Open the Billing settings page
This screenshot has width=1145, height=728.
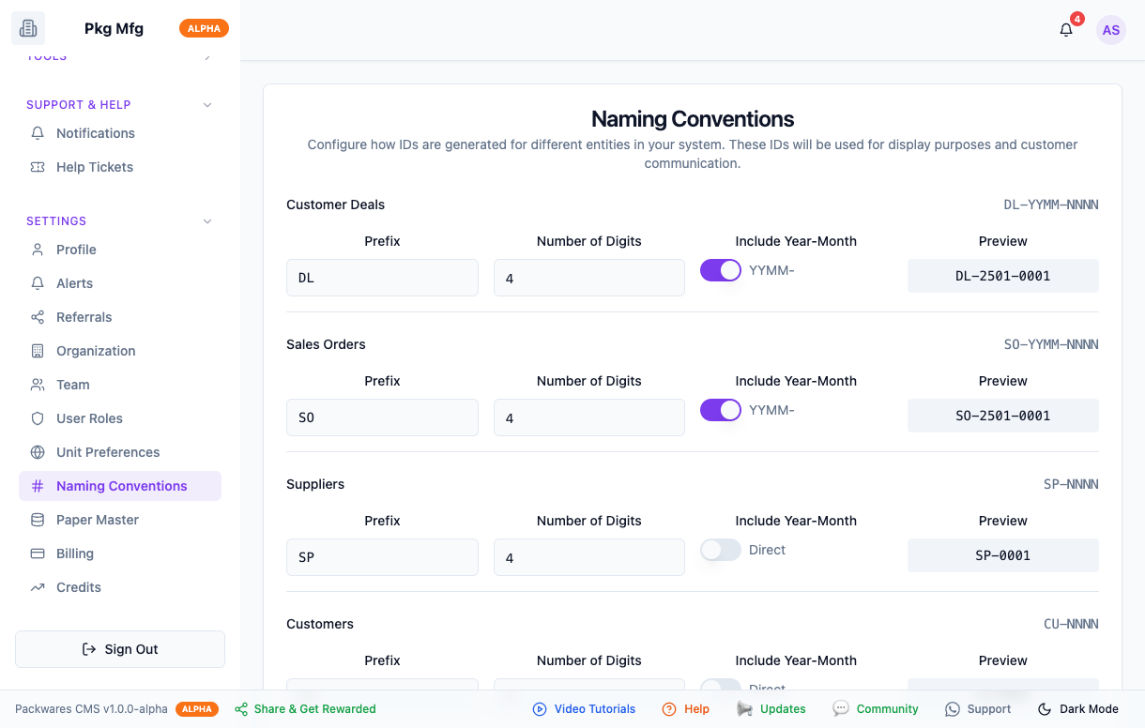pyautogui.click(x=75, y=554)
